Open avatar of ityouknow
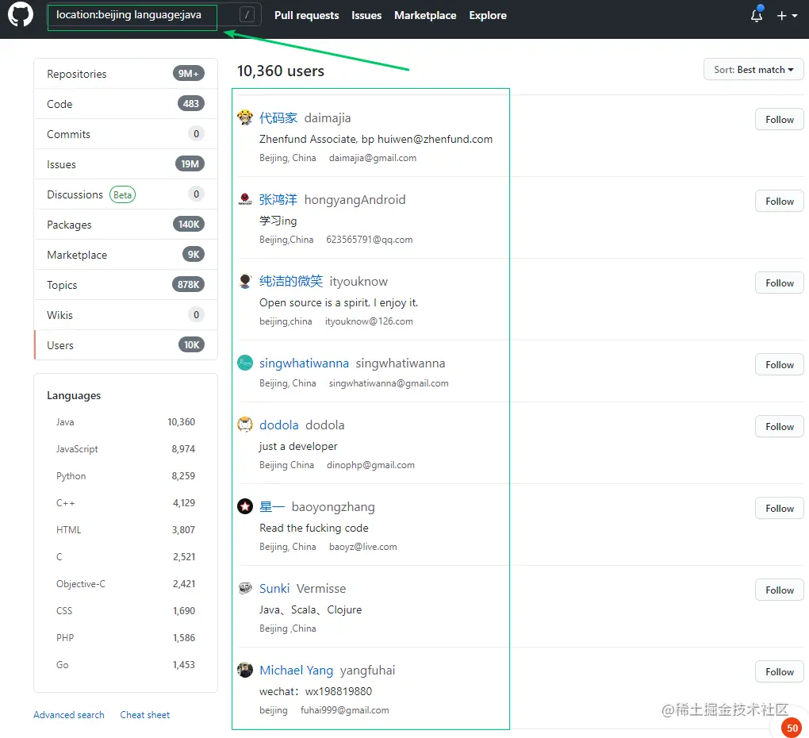The width and height of the screenshot is (809, 738). click(x=245, y=281)
